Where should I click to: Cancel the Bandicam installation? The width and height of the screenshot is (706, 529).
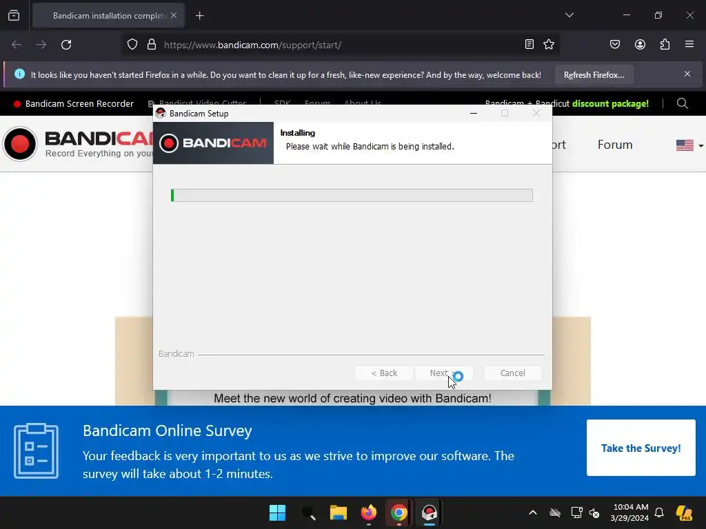pos(512,373)
